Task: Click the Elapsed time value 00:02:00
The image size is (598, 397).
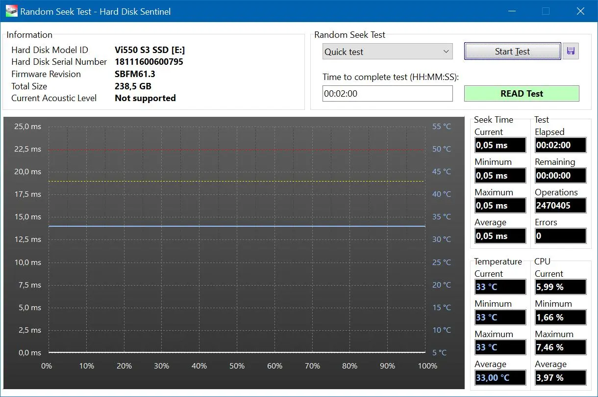Action: (561, 145)
